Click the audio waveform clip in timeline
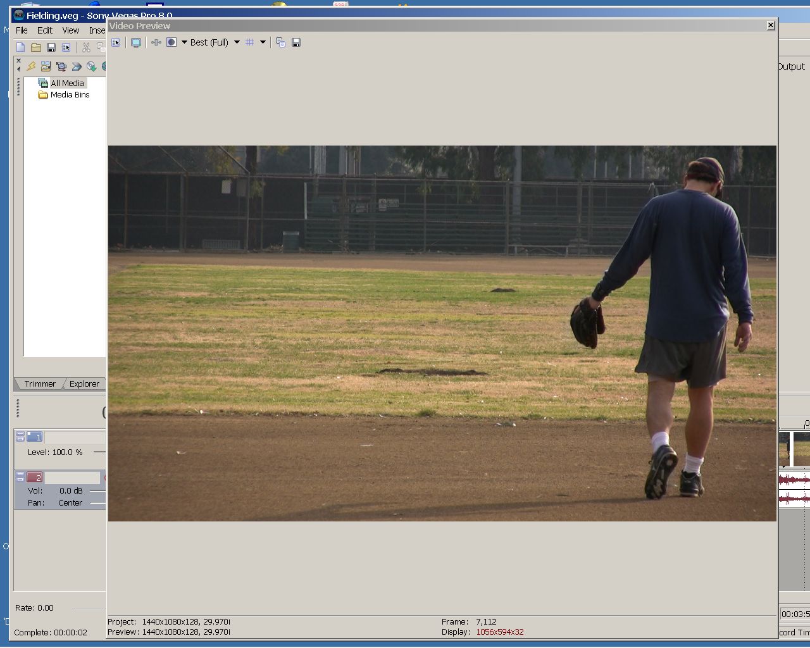Image resolution: width=810 pixels, height=648 pixels. pyautogui.click(x=794, y=489)
